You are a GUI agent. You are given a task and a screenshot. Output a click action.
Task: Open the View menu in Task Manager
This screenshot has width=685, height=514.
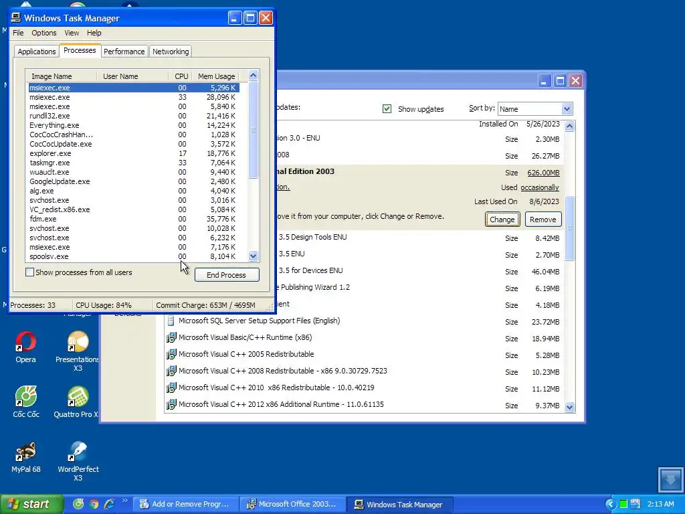(x=72, y=33)
